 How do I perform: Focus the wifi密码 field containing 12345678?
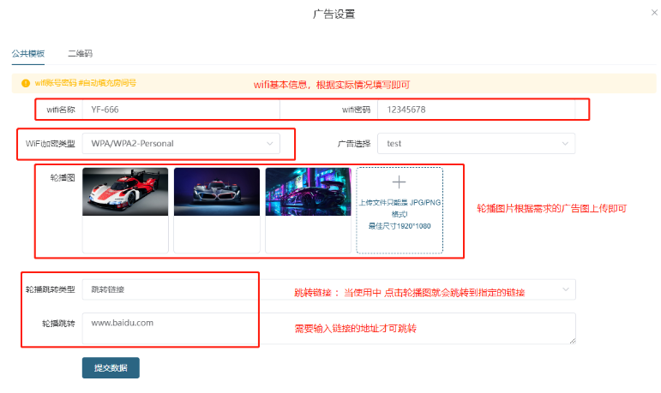tap(476, 110)
